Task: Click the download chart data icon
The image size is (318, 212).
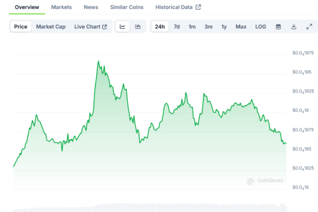Action: click(x=294, y=27)
